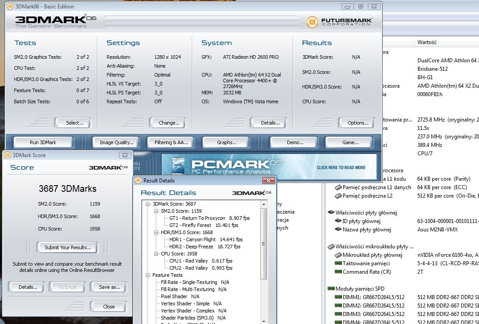Launch the Demo
The width and height of the screenshot is (479, 324).
[x=293, y=142]
